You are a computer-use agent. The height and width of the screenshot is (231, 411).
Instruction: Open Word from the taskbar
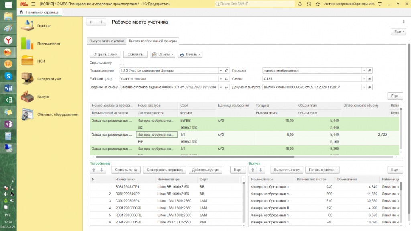point(8,88)
